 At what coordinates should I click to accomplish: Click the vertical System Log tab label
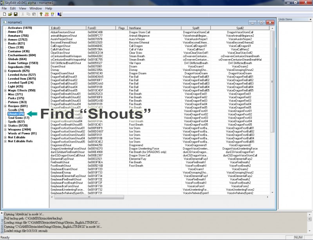(2, 226)
